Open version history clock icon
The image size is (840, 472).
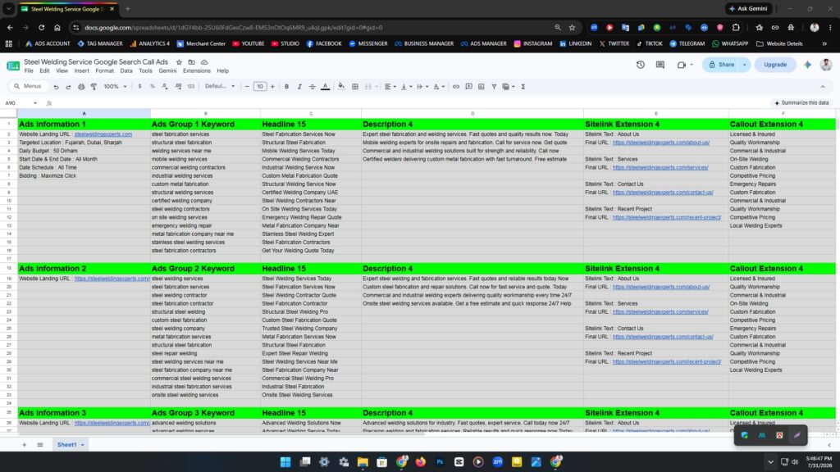pyautogui.click(x=640, y=65)
